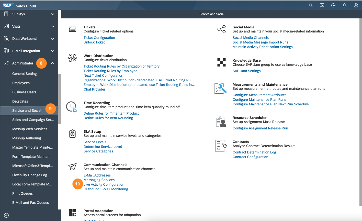
Task: Open Sales and Campaign Settings in sidebar
Action: (33, 120)
